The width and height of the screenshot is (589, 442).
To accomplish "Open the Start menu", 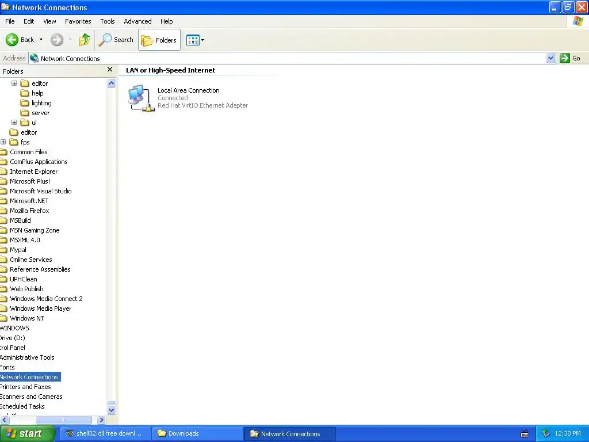I will click(x=27, y=433).
